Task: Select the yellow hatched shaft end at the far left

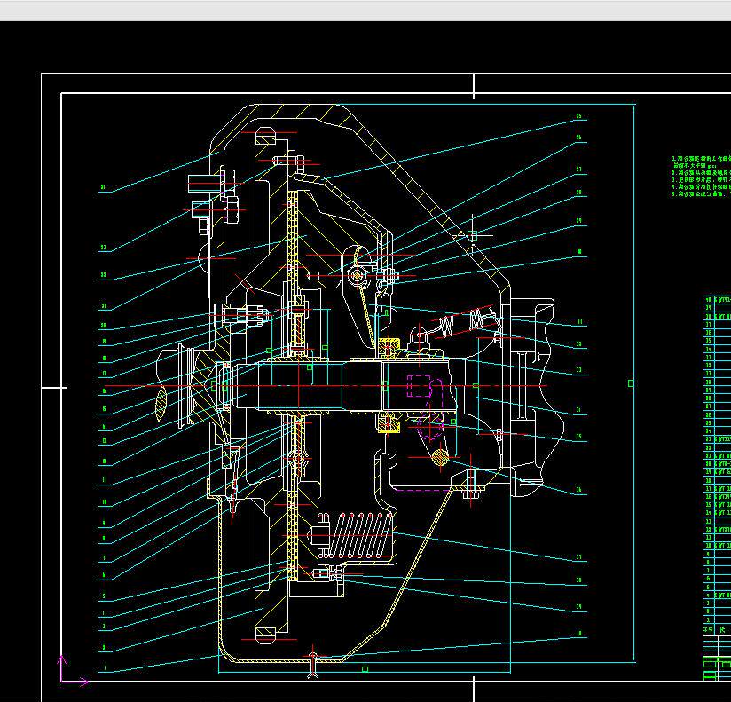Action: (161, 404)
